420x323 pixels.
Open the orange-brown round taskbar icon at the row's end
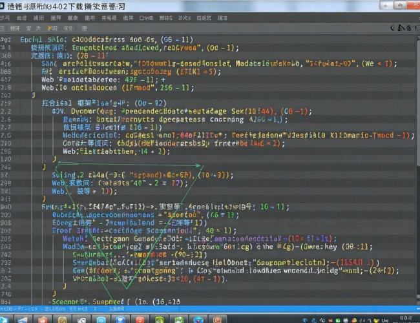pos(218,319)
